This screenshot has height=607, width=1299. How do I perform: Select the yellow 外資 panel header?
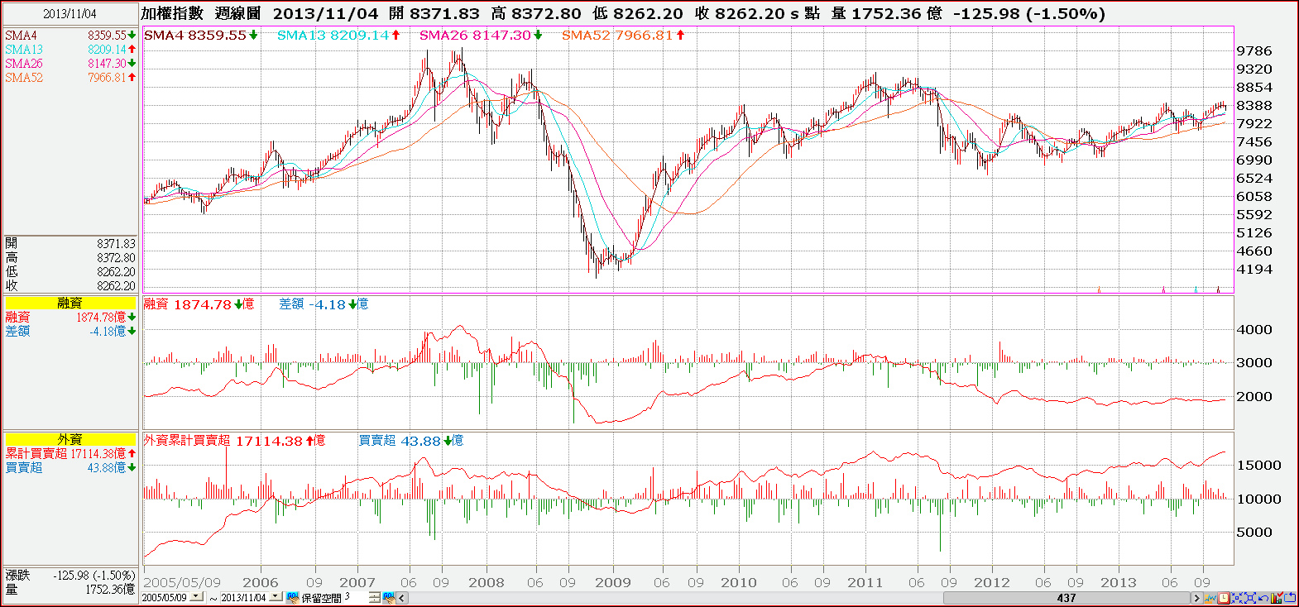click(70, 439)
